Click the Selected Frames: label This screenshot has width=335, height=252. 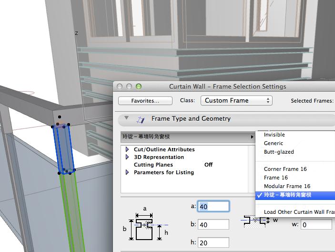312,101
